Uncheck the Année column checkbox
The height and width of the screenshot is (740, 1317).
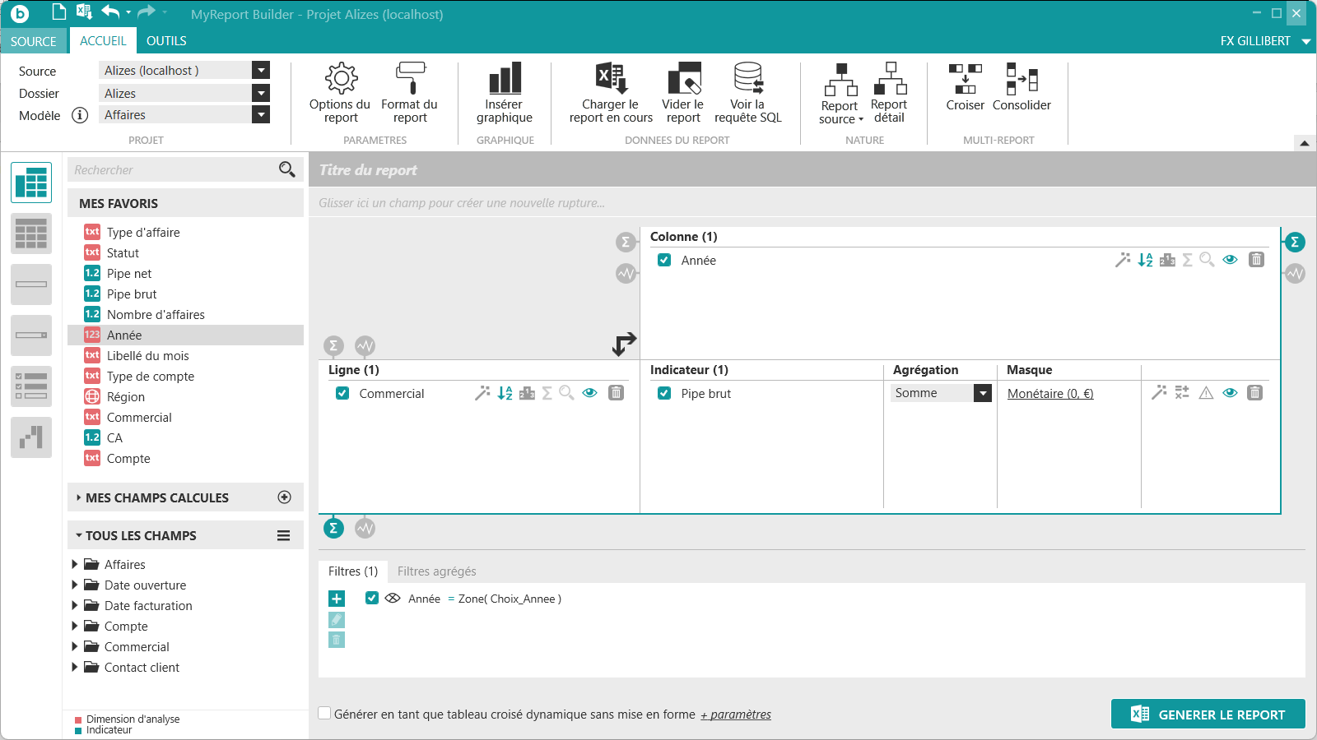click(664, 260)
